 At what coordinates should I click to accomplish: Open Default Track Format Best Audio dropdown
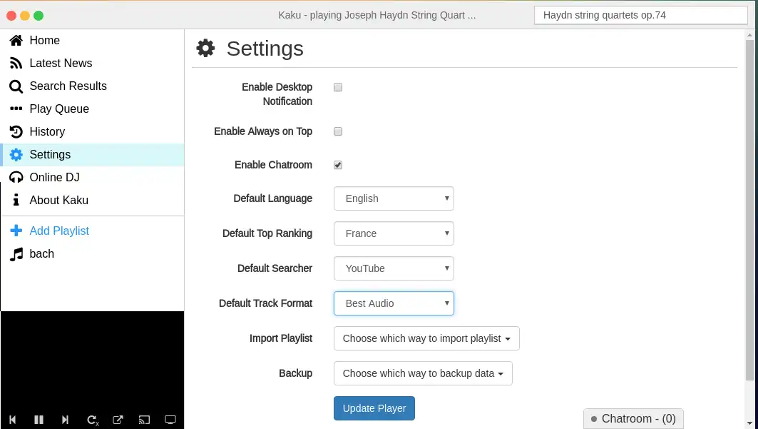tap(394, 303)
